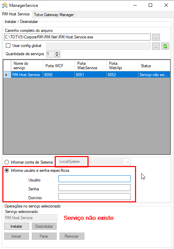The height and width of the screenshot is (249, 174).
Task: Click the Nome do serviço column header
Action: [x=27, y=66]
